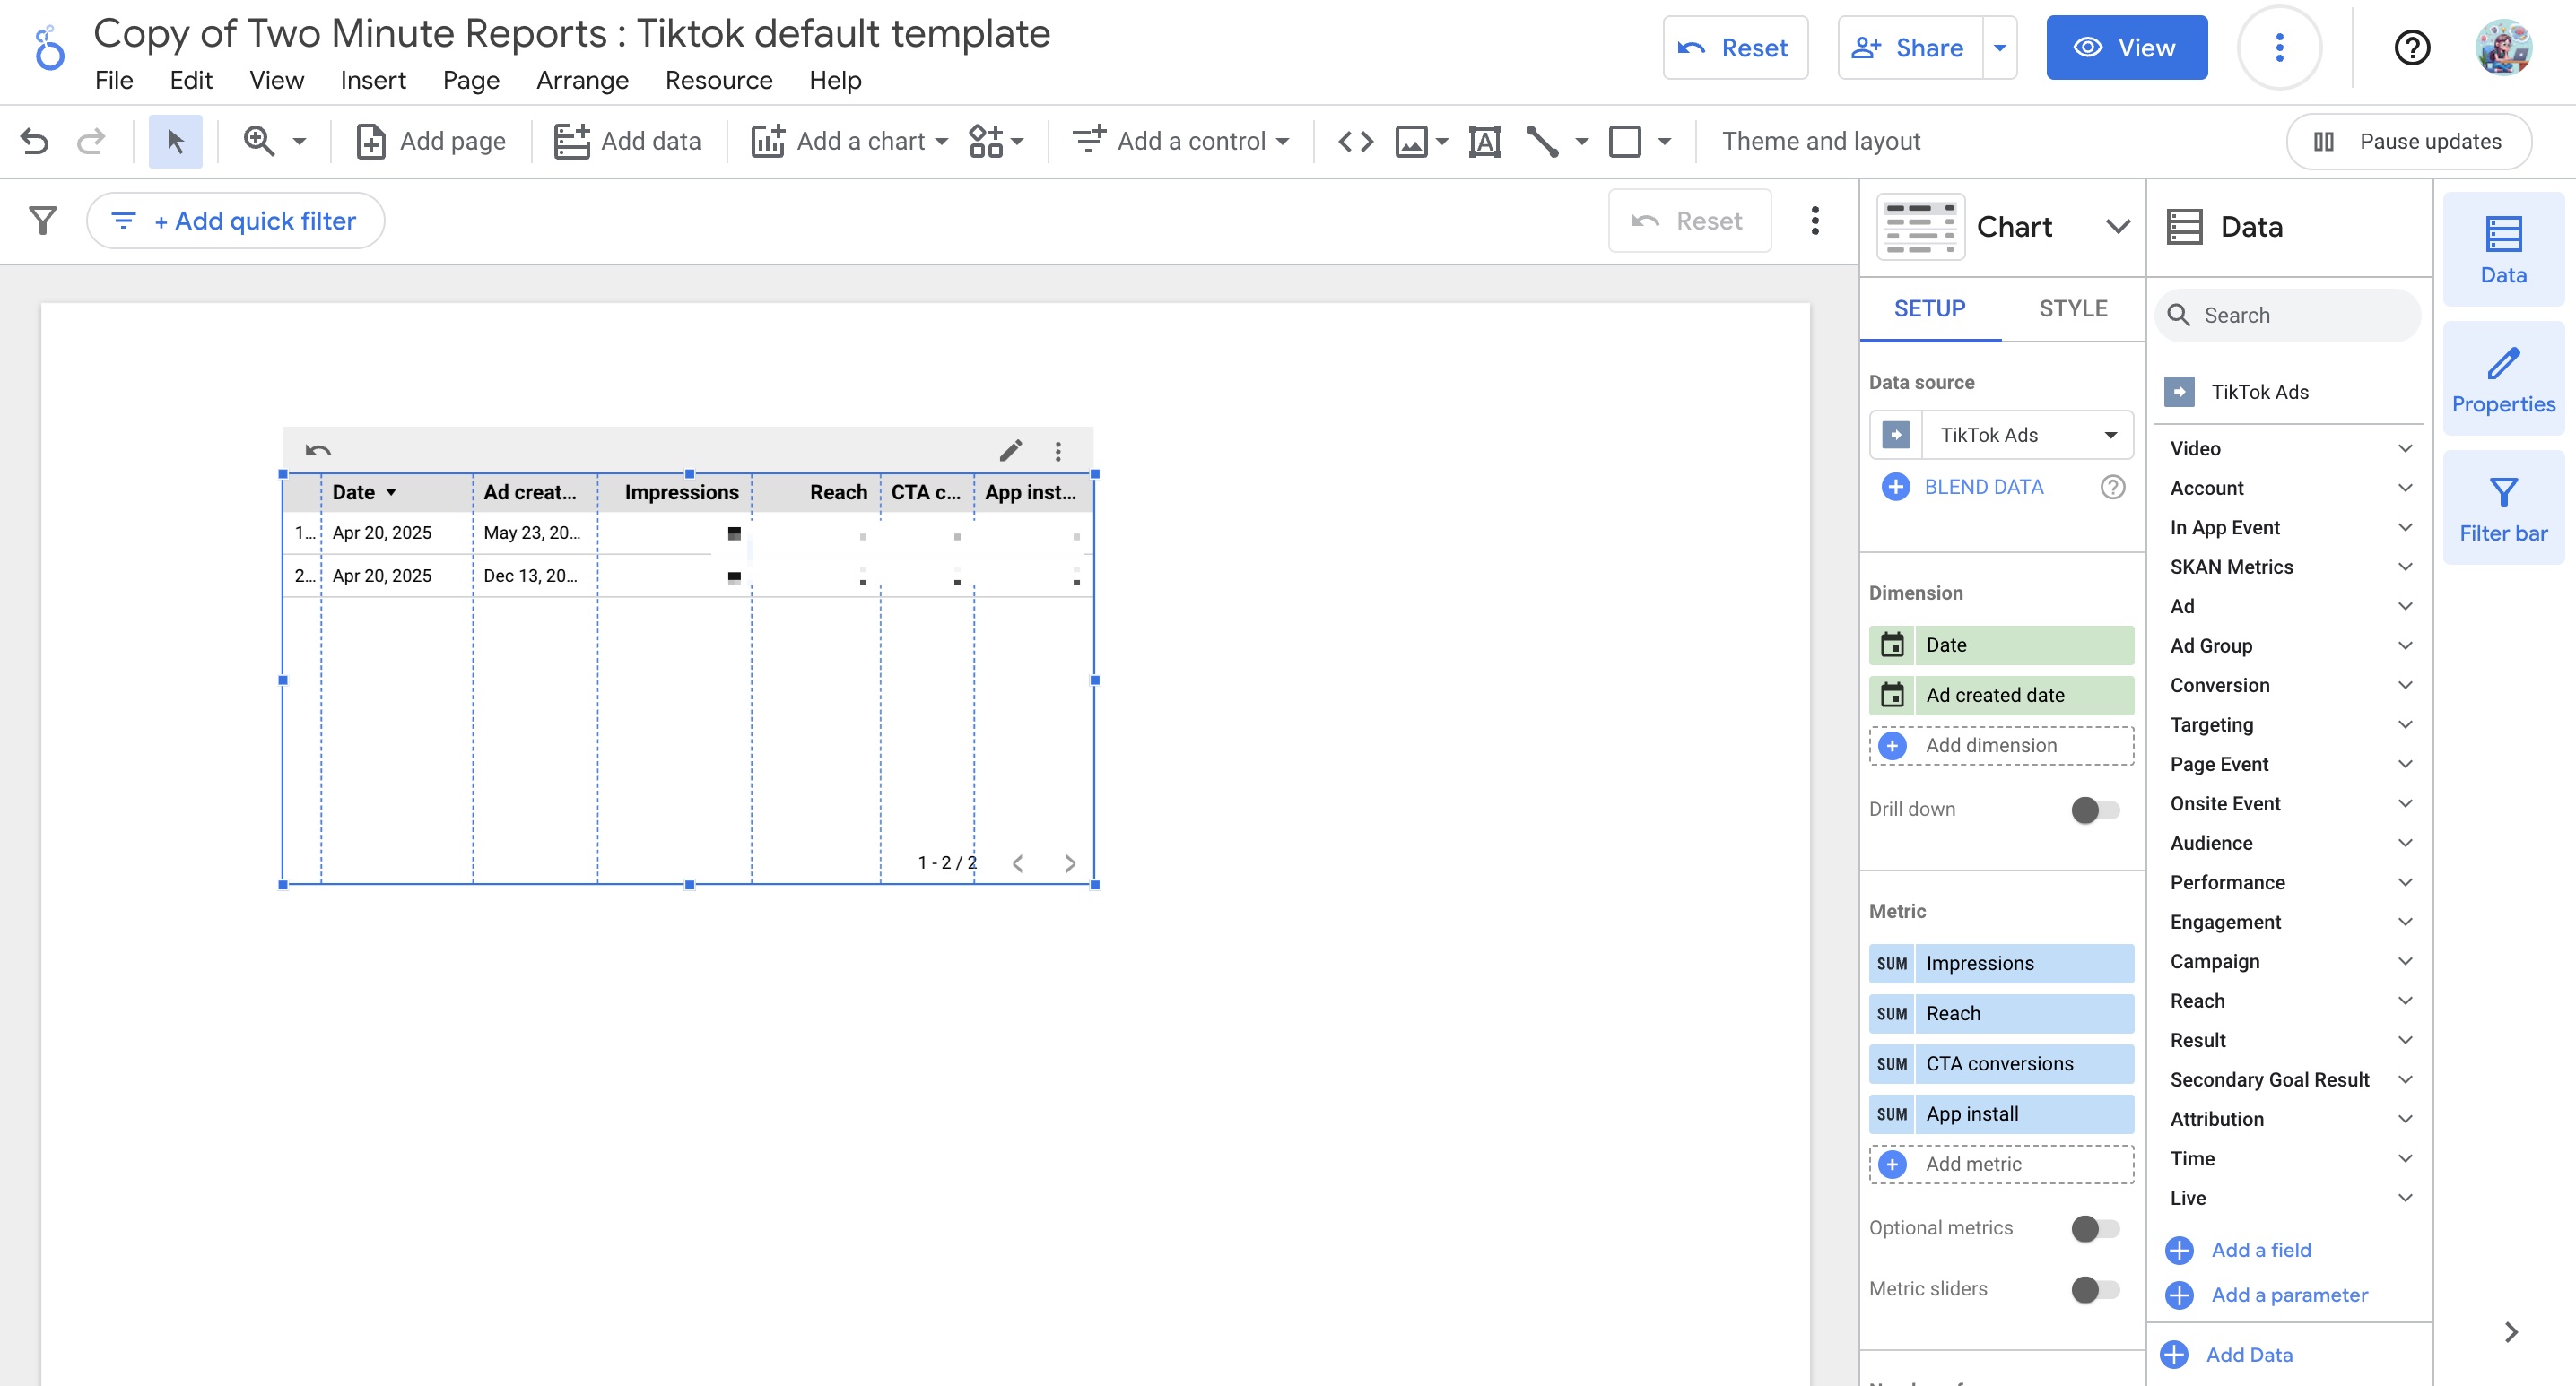Screen dimensions: 2576x1386
Task: Go to previous table page arrow
Action: (x=1017, y=863)
